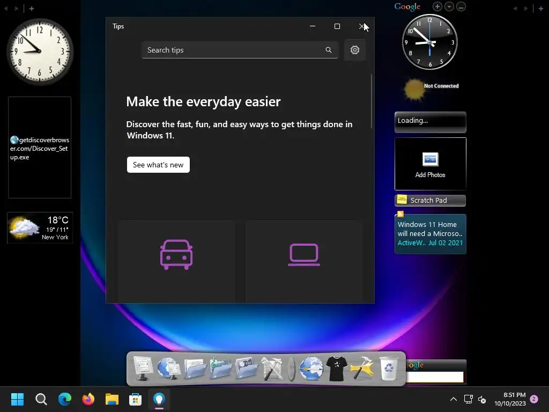Click the Add Photos gadget
Viewport: 549px width, 412px height.
431,164
